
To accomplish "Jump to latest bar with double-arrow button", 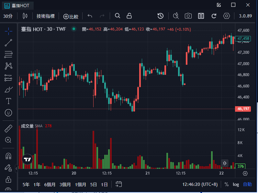I will coord(225,163).
